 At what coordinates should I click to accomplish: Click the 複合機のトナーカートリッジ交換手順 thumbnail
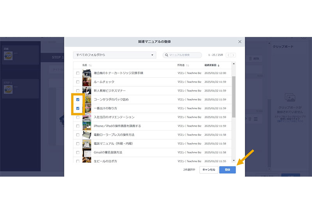87,73
